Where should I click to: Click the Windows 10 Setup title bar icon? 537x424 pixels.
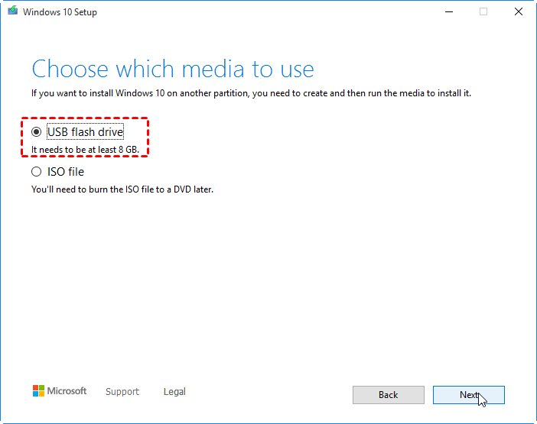12,12
